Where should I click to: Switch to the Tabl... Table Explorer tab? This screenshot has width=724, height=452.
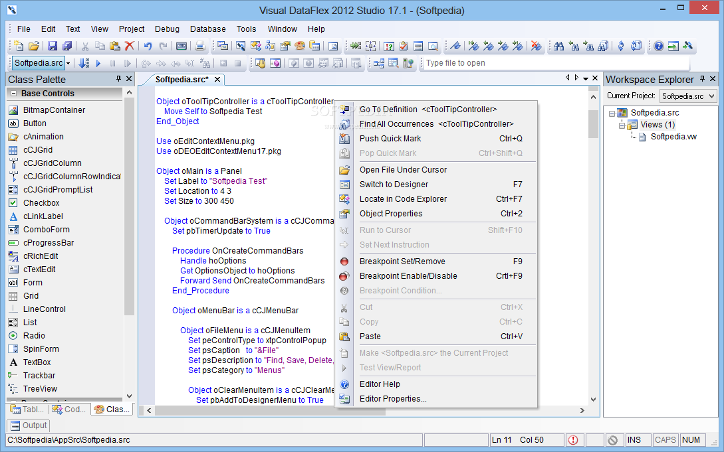[x=27, y=409]
